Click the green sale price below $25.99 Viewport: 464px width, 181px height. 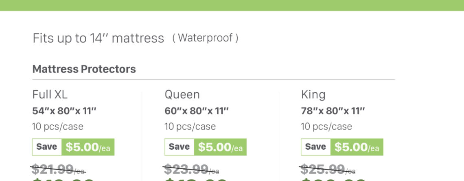tap(333, 179)
